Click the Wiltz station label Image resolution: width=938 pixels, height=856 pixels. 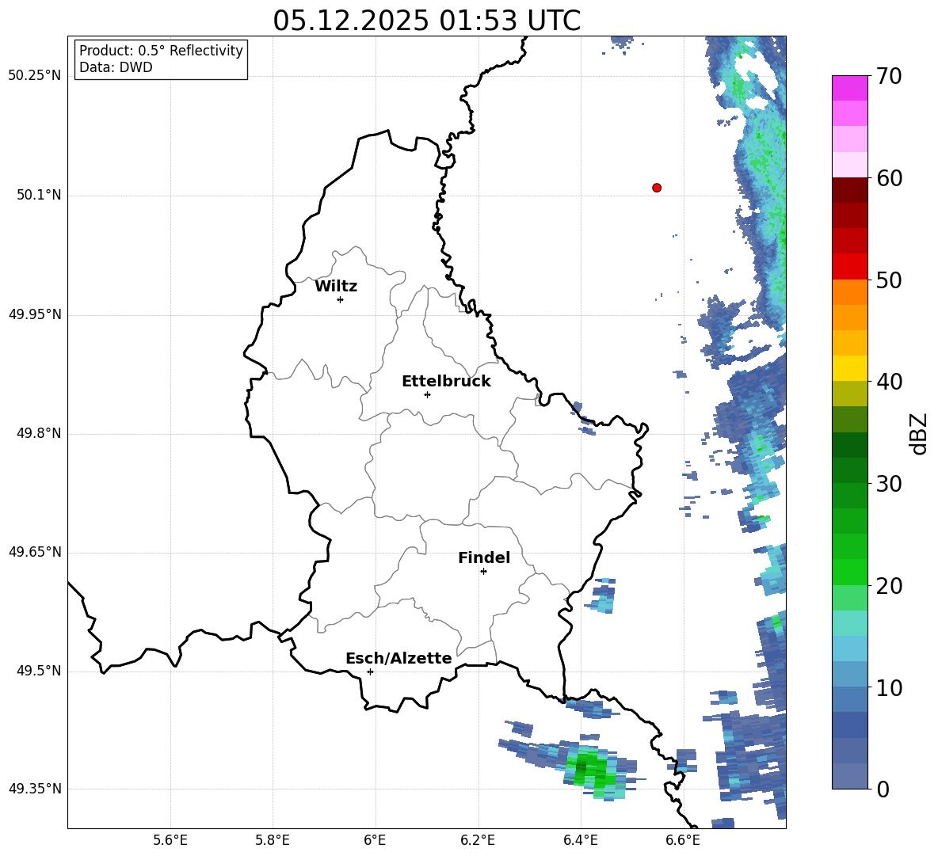coord(336,287)
